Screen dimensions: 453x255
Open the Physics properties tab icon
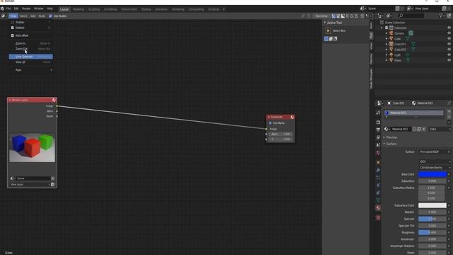coord(378,185)
